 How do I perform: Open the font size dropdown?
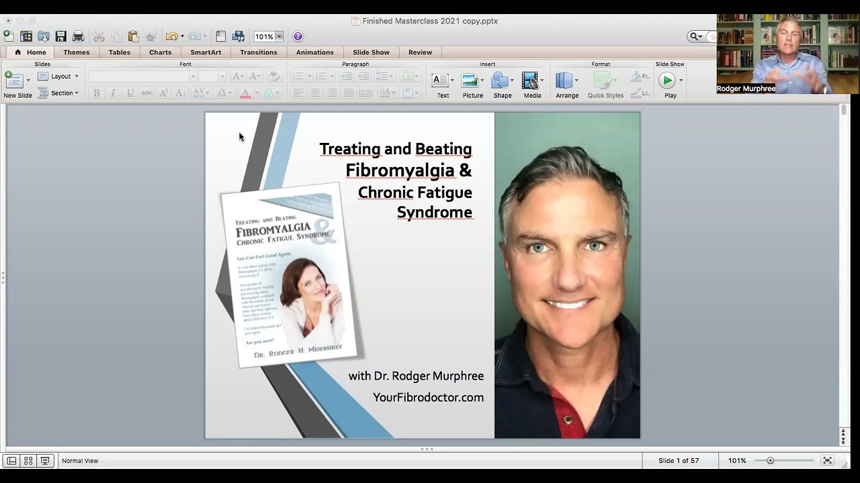click(x=222, y=76)
